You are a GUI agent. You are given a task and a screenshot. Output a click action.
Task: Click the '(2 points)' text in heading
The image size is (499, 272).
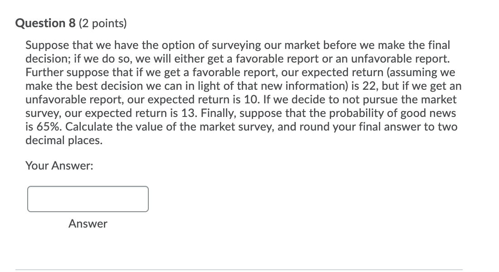point(103,23)
